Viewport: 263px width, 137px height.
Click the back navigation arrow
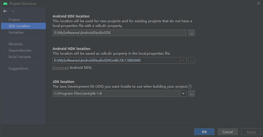pos(5,11)
